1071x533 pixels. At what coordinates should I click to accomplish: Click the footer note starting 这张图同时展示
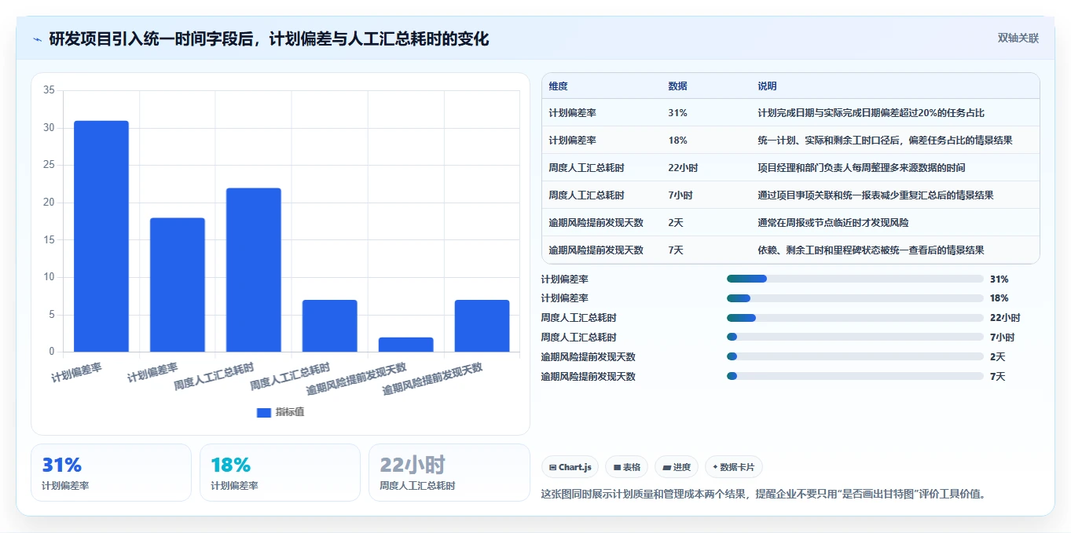[763, 495]
